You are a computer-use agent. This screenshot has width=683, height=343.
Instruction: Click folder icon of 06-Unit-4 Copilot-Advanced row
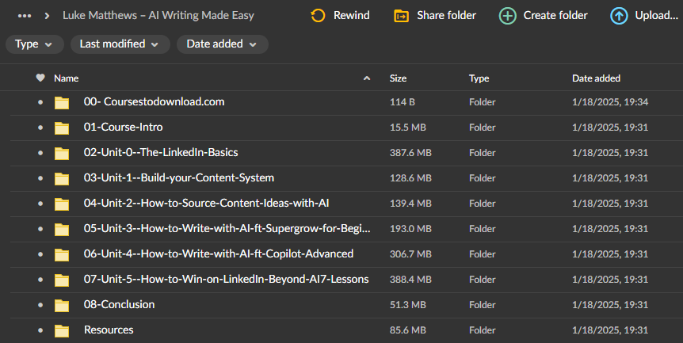tap(62, 254)
